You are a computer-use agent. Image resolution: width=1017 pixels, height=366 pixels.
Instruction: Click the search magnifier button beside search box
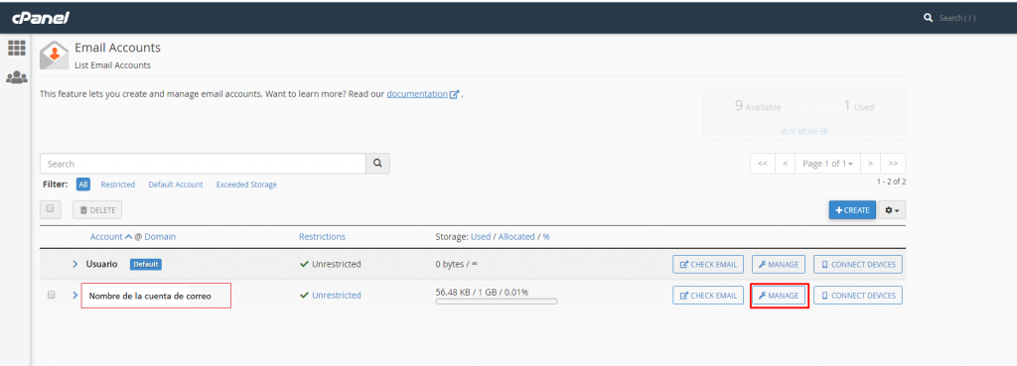click(x=378, y=164)
